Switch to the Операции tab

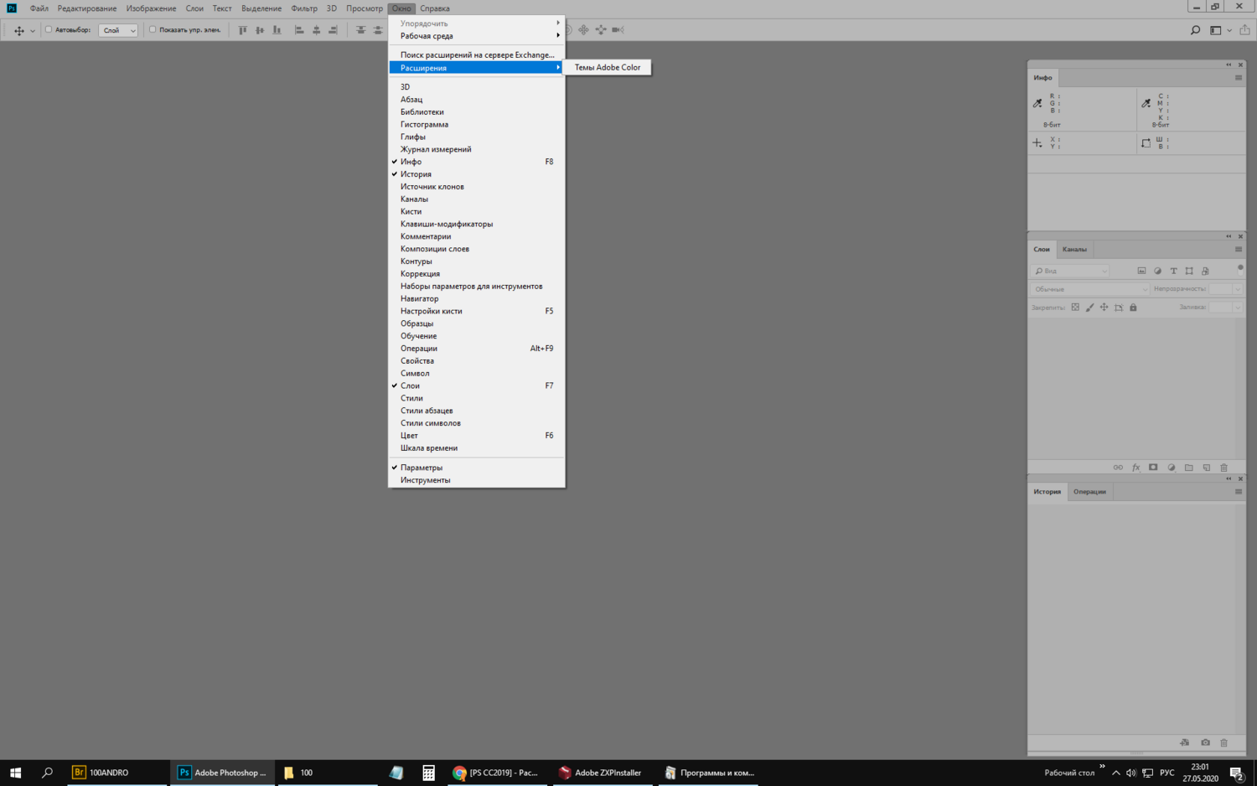[x=1089, y=492]
